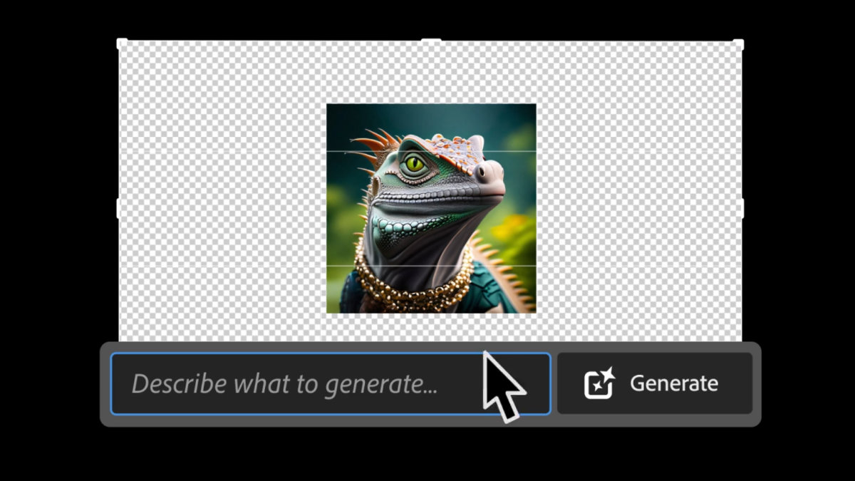Click the top-left corner crop handle
Screen dimensions: 855x481
coord(122,44)
